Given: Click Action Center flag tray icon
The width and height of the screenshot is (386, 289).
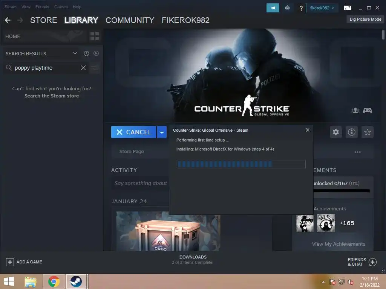Looking at the screenshot, I should click(x=332, y=282).
